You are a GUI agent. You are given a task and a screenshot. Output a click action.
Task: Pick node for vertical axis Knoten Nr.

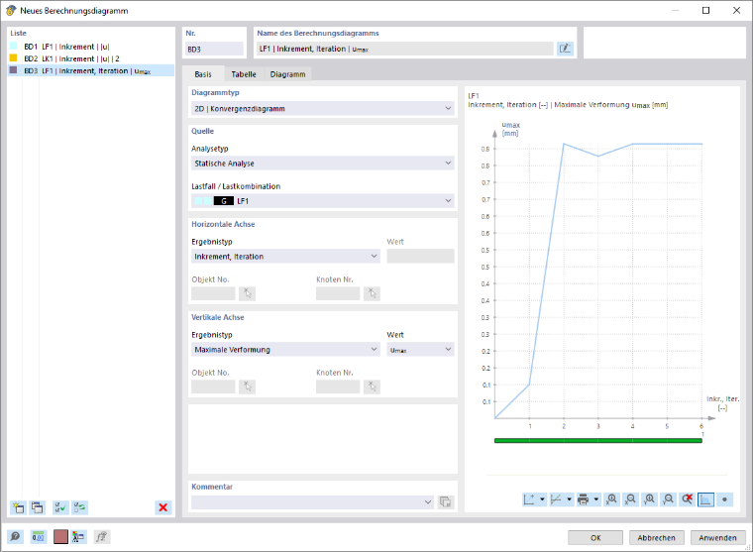click(373, 386)
